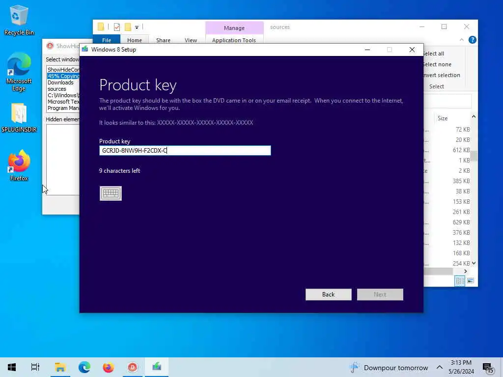Launch Firefox from the taskbar
The height and width of the screenshot is (377, 503).
coord(109,367)
